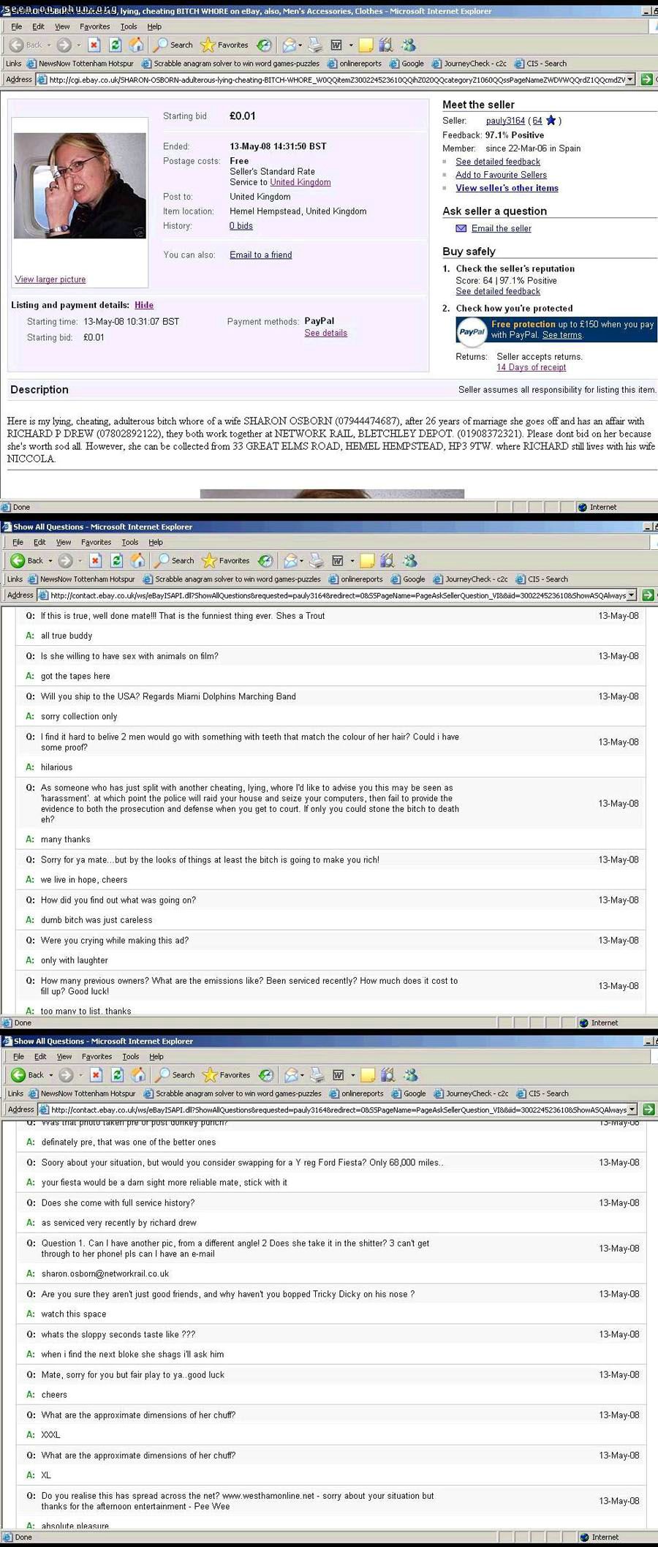Click Email to a friend link
This screenshot has height=1547, width=658.
pos(260,255)
